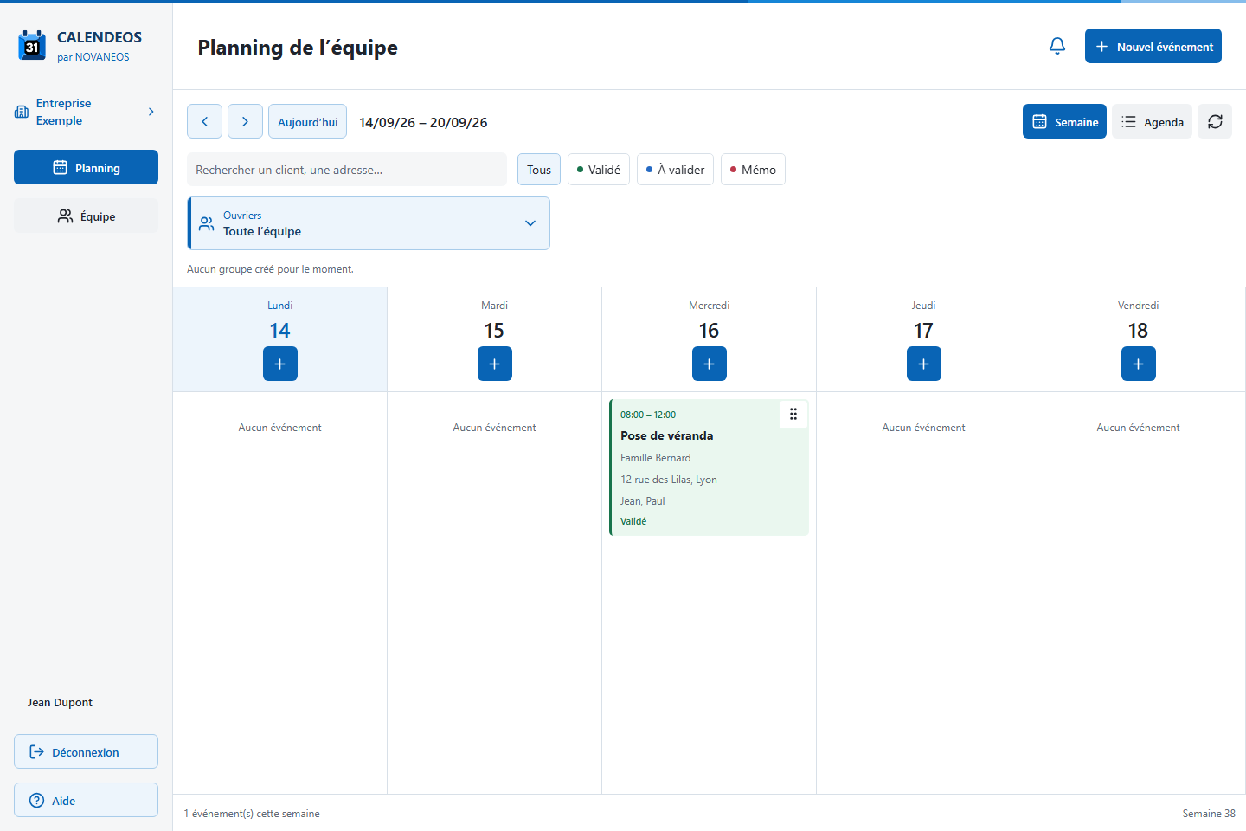
Task: Filter by À valider status
Action: click(x=675, y=170)
